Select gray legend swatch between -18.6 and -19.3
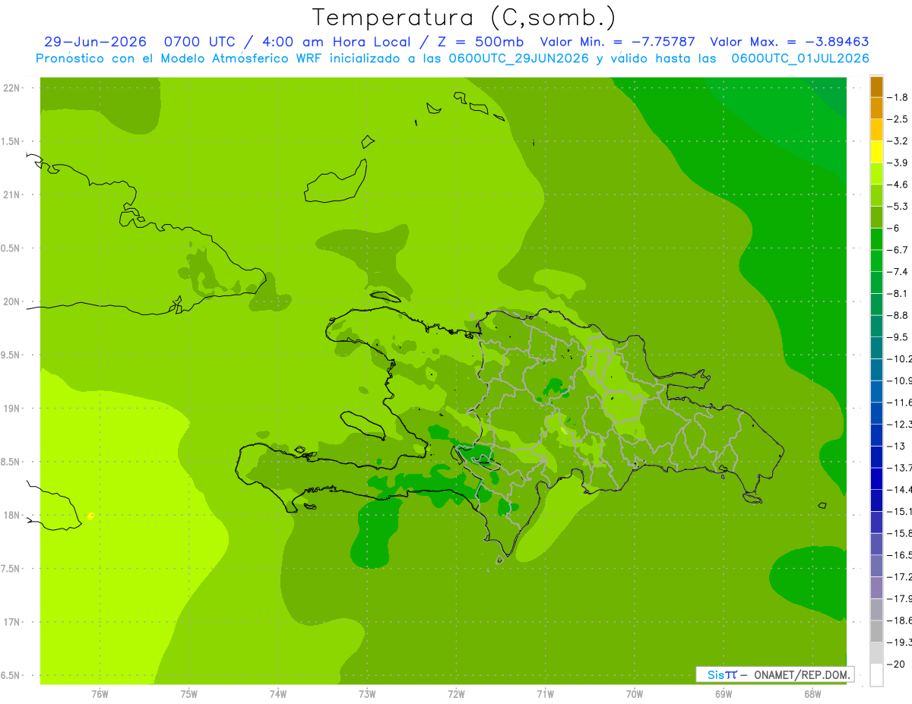Viewport: 912px width, 704px height. [x=876, y=632]
